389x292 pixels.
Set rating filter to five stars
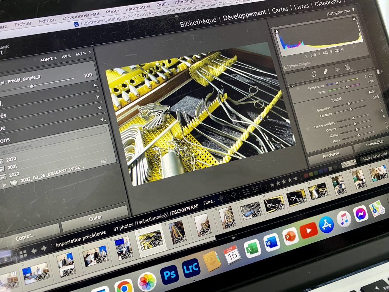tap(296, 179)
